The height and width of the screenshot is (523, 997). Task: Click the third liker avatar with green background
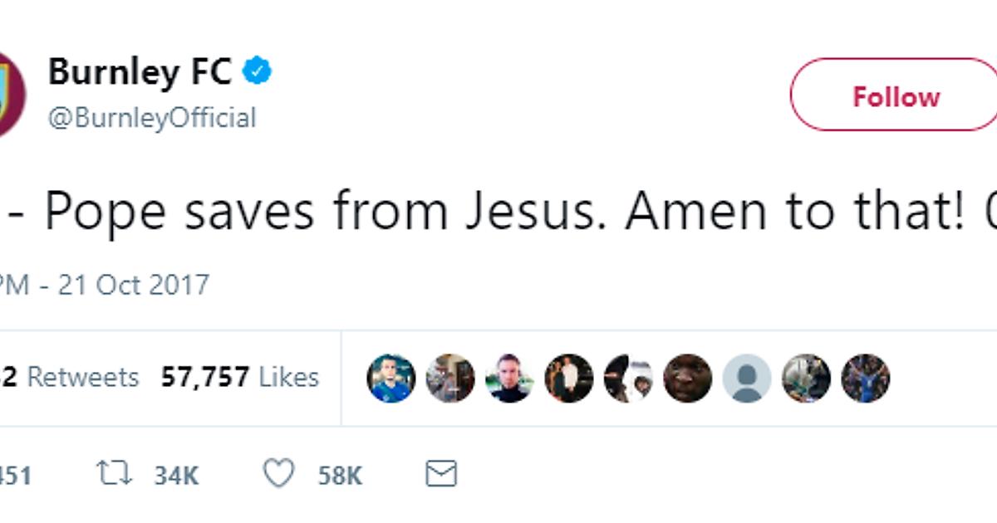click(x=509, y=379)
